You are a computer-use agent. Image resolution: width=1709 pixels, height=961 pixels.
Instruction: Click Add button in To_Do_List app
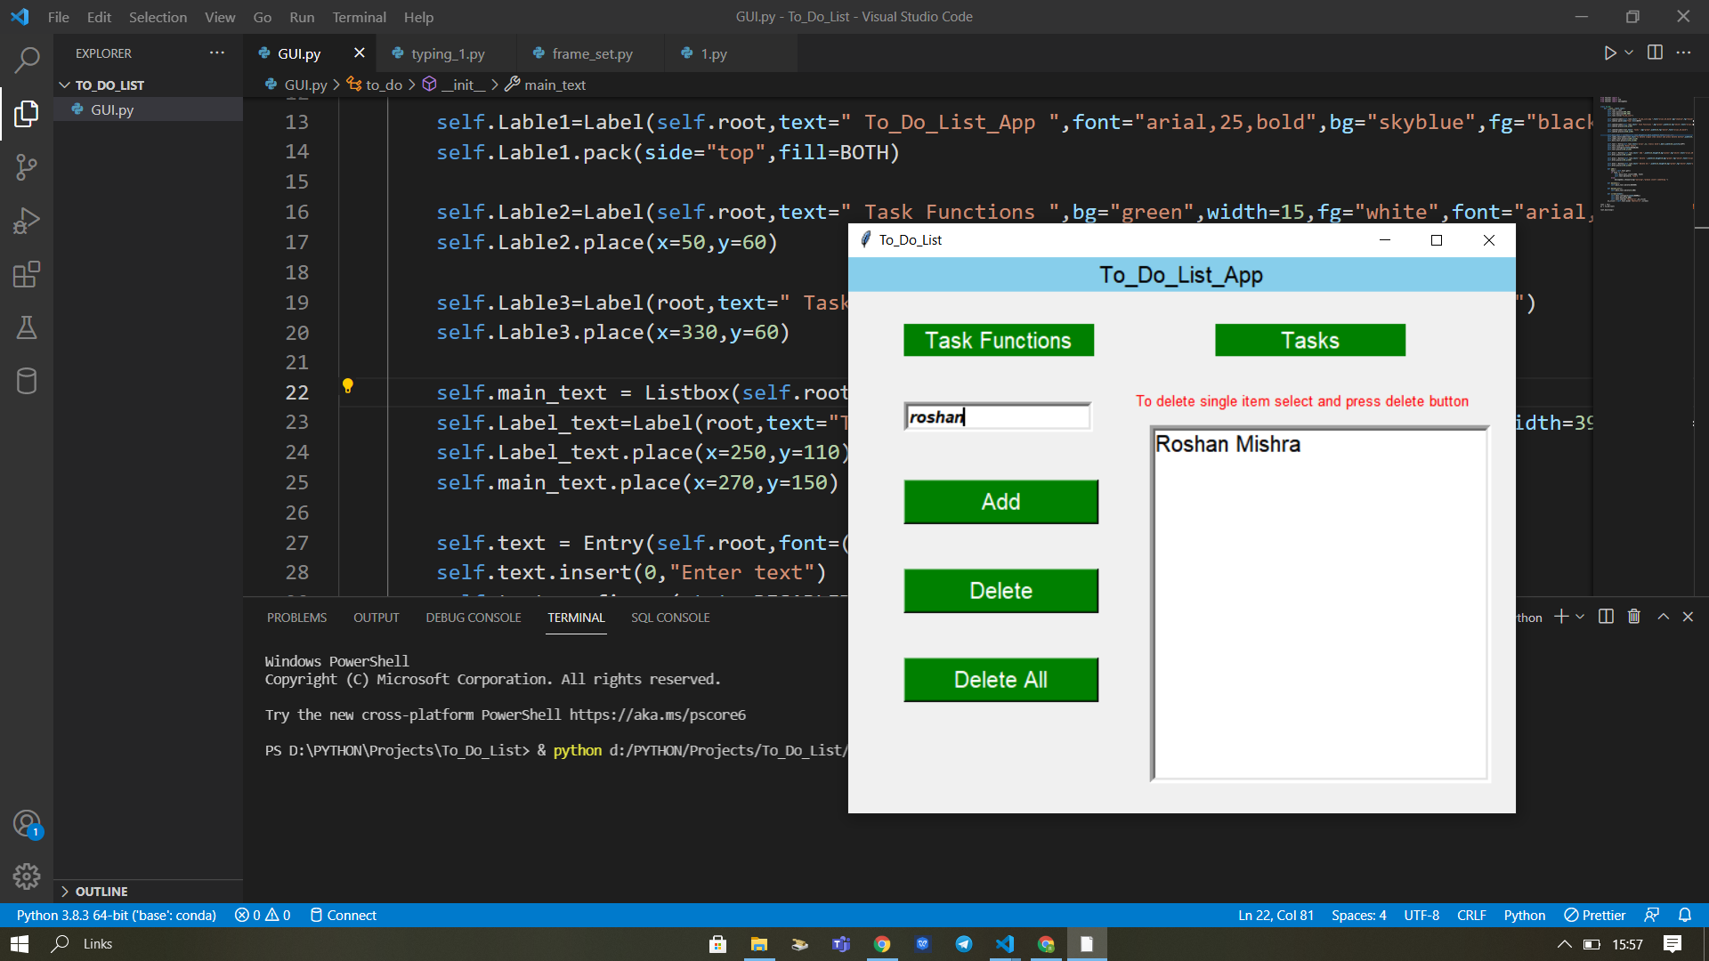click(x=1000, y=502)
